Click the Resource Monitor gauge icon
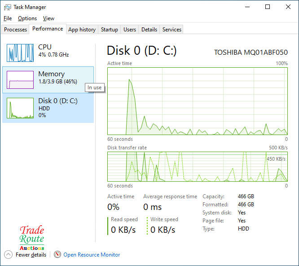299x266 pixels. 57,255
